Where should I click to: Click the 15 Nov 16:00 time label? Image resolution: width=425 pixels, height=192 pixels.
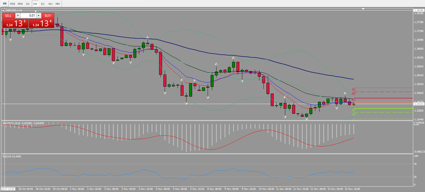coord(352,189)
